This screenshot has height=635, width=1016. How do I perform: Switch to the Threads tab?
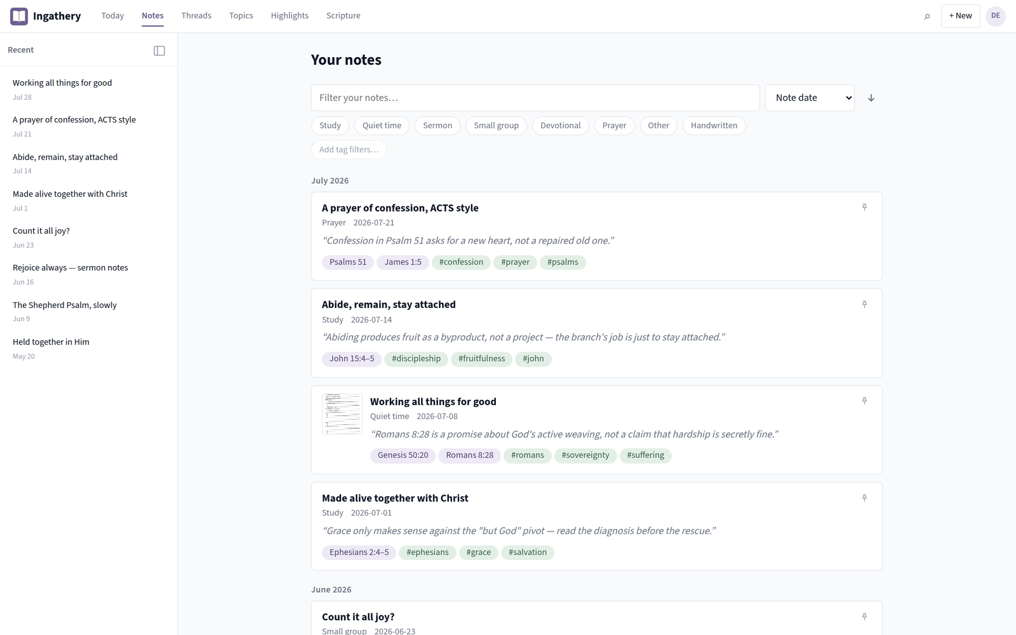click(x=196, y=16)
